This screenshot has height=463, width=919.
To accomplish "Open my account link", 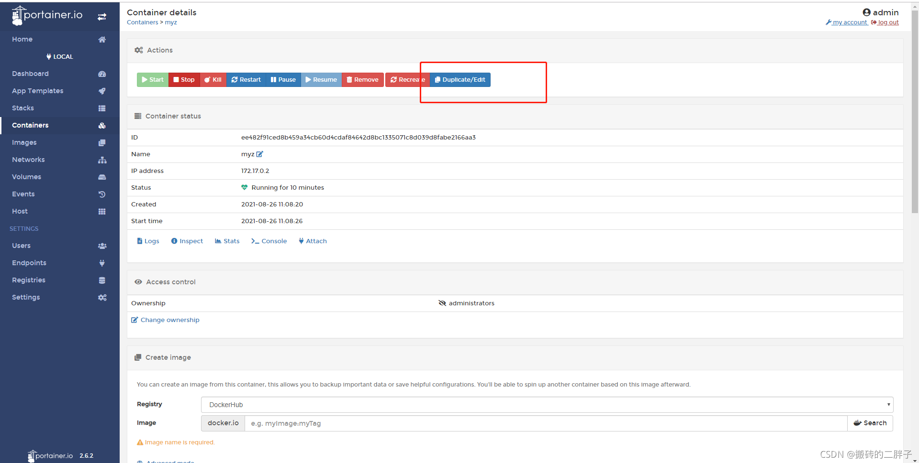I will [x=847, y=22].
